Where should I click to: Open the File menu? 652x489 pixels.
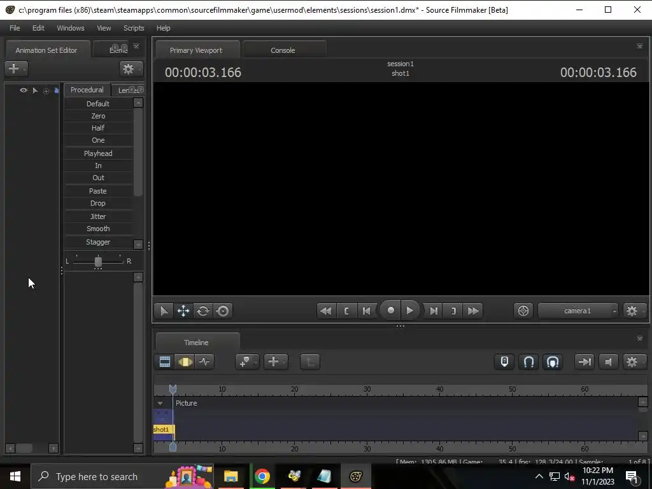[x=15, y=28]
